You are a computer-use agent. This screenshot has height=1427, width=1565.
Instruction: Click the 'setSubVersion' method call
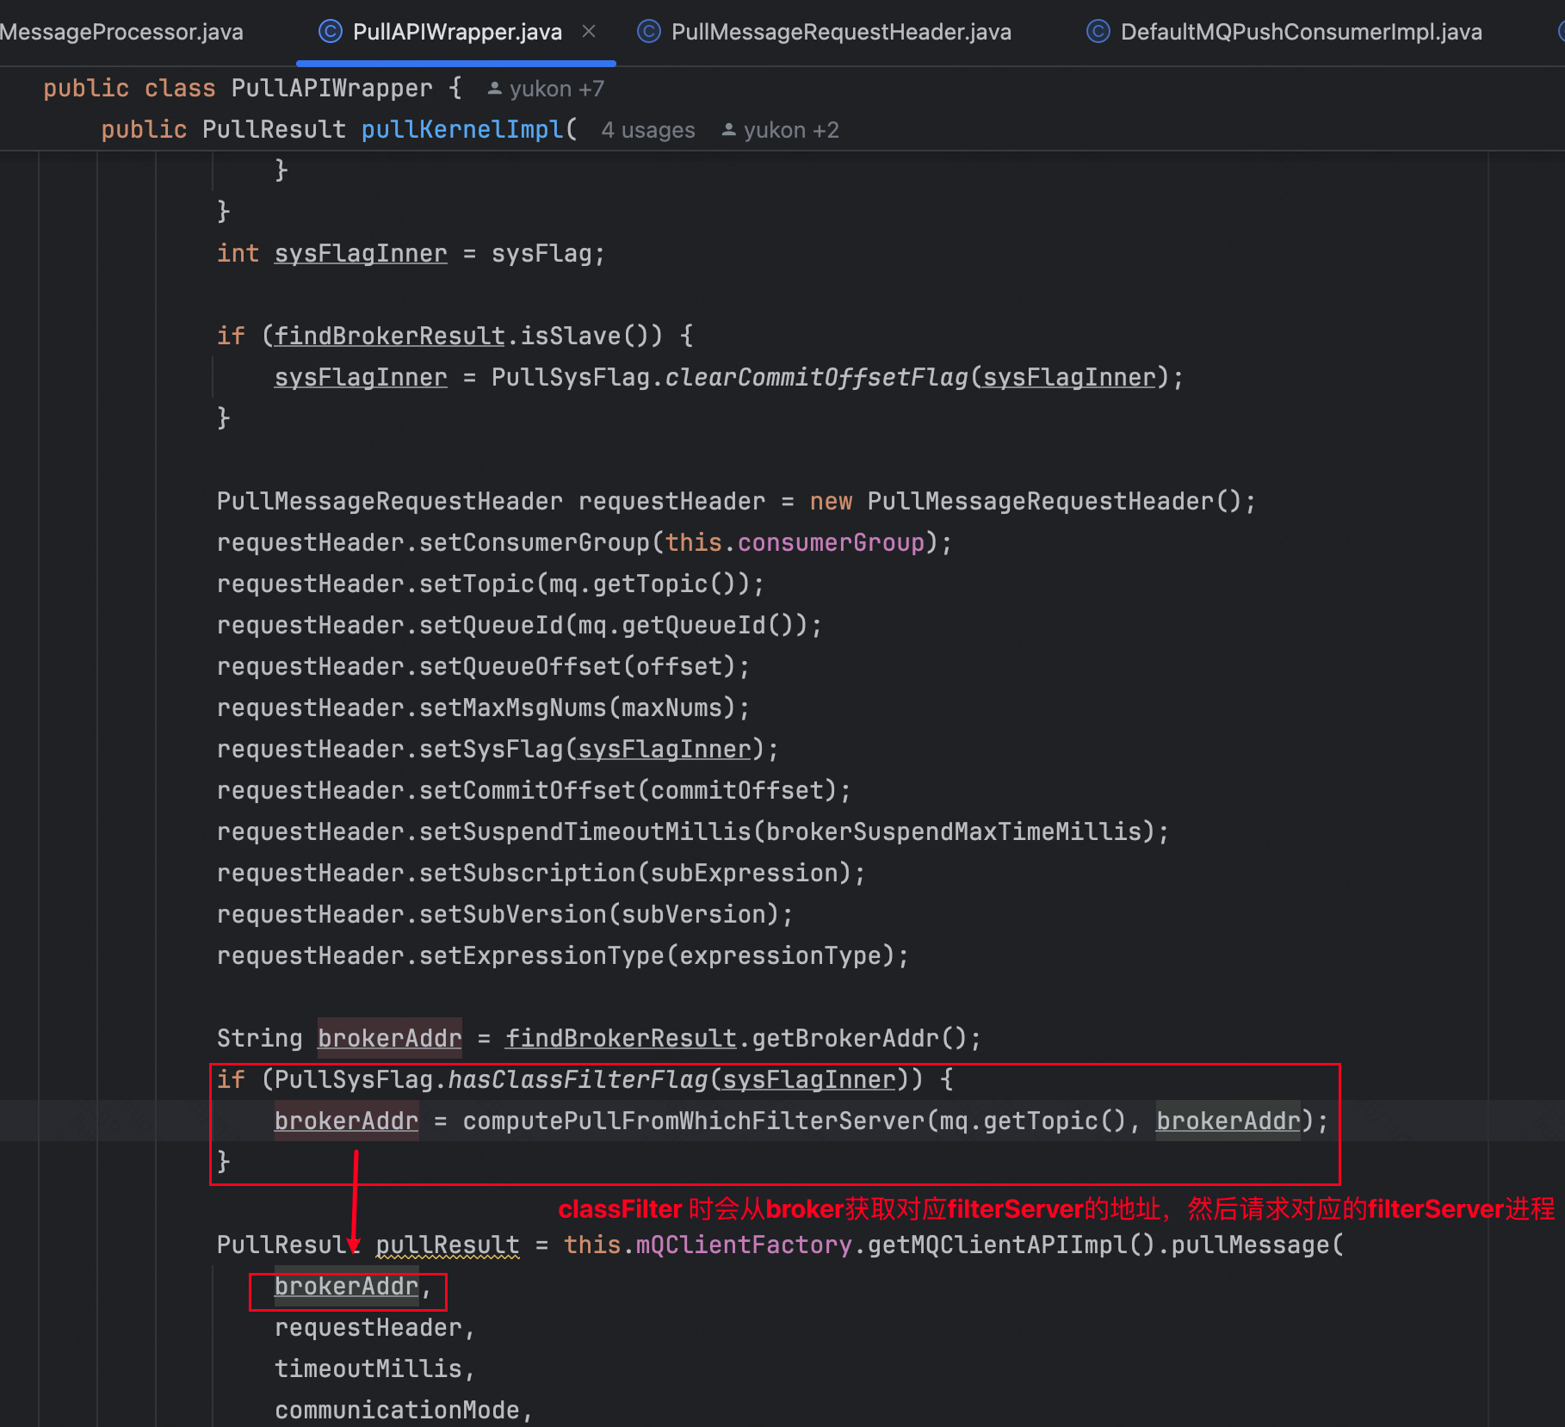click(513, 914)
